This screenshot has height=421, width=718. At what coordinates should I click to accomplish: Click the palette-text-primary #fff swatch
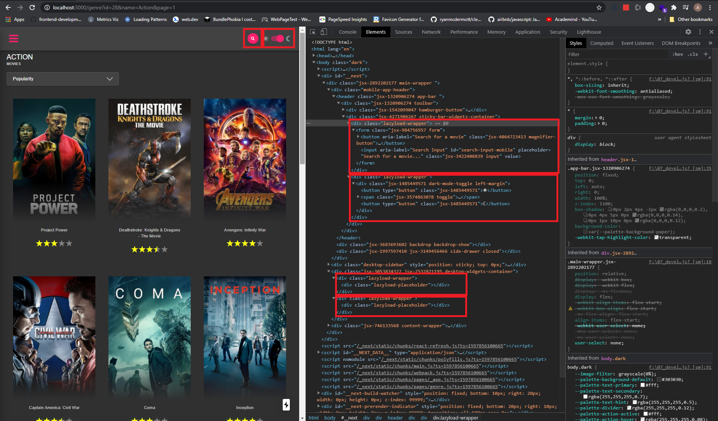(x=642, y=385)
